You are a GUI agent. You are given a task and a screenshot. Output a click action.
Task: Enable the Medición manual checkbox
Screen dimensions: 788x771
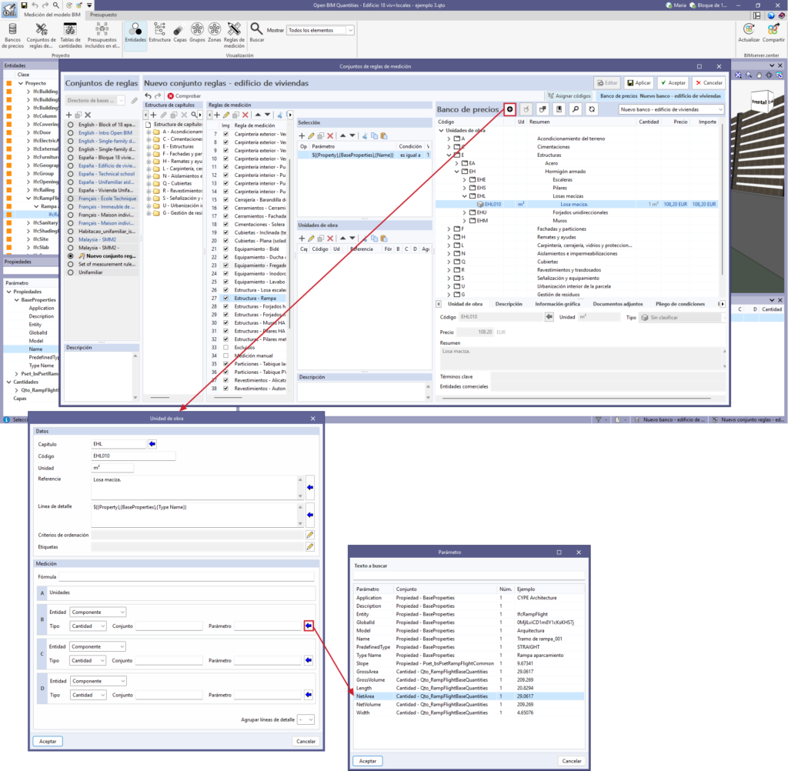coord(225,355)
